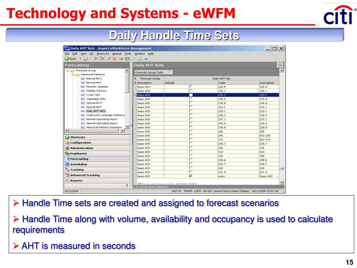Select Campaign Sets in the tree

[96, 99]
